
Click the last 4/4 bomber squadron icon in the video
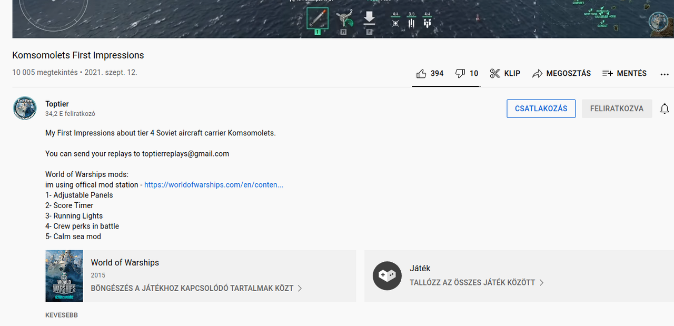point(427,21)
